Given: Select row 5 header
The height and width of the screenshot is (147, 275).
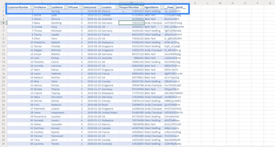Looking at the screenshot, I should coord(3,23).
